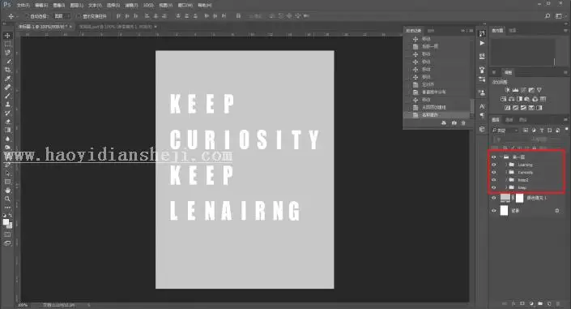Create a new snapshot in the History panel

click(x=454, y=123)
